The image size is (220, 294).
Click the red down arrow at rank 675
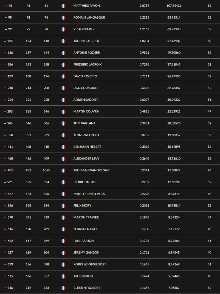[x=5, y=276]
